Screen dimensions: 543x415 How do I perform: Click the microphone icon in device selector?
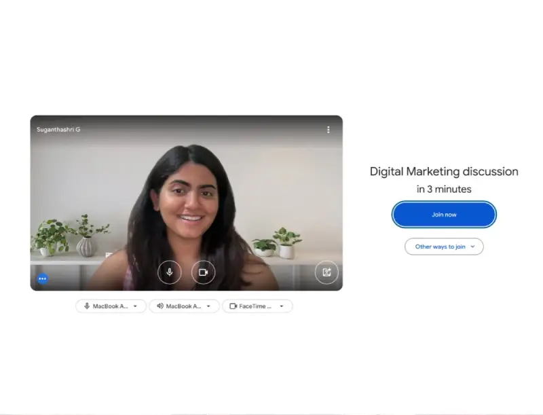tap(87, 306)
